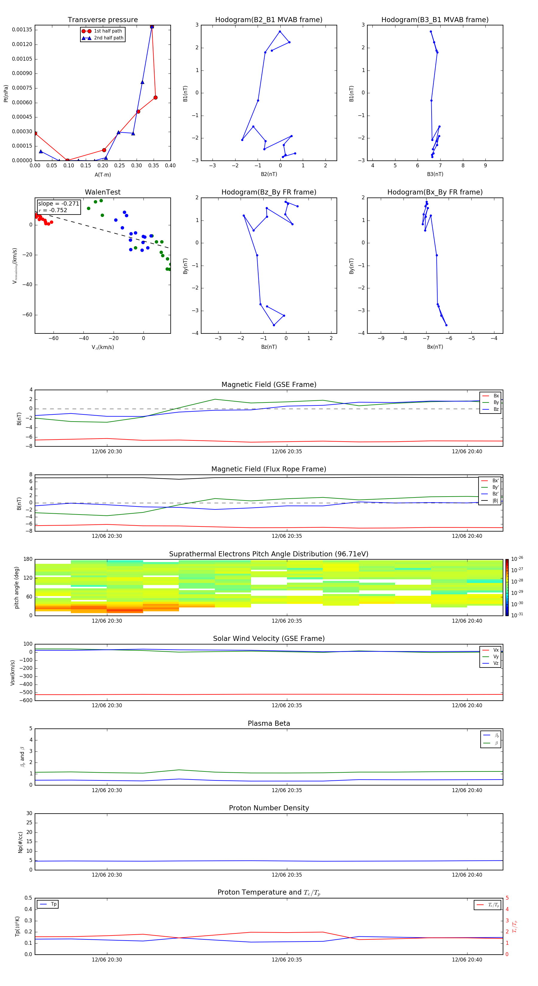The height and width of the screenshot is (986, 538).
Task: Click the 'VA(km/s)' x-axis label
Action: pos(103,347)
